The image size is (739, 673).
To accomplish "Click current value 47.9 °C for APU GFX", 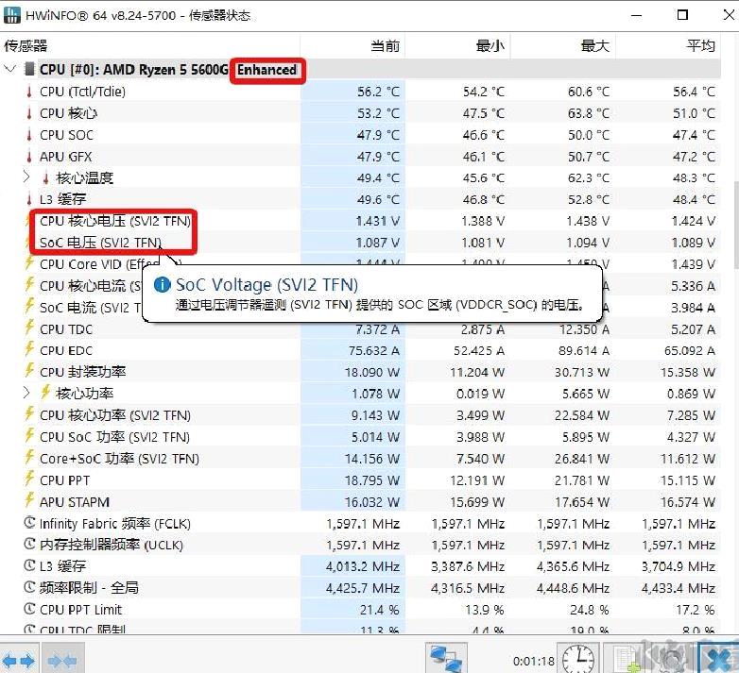I will [x=378, y=157].
